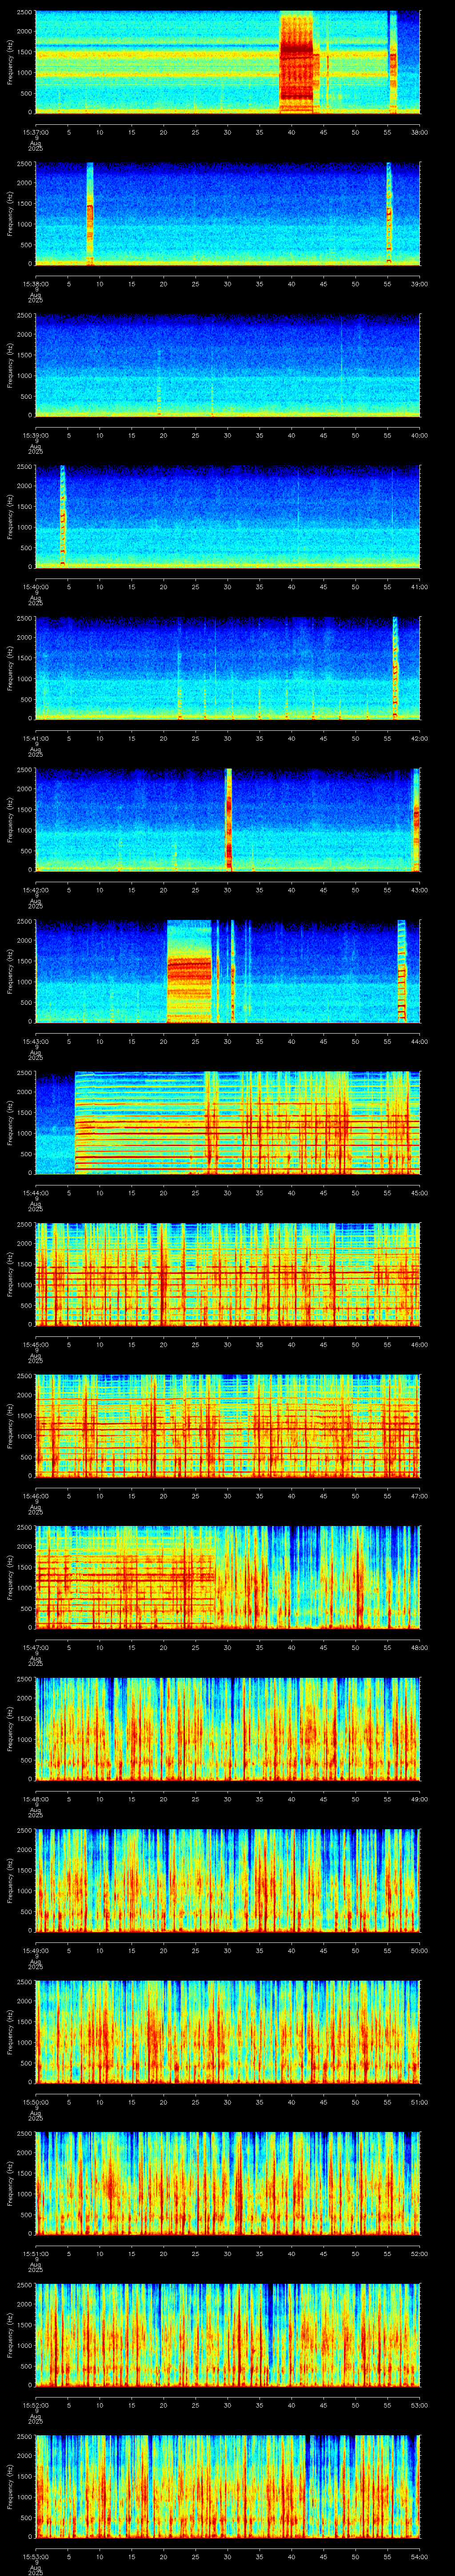
Task: Click Frequency (Hz) axis label of 15:44:00 panel
Action: point(10,1122)
